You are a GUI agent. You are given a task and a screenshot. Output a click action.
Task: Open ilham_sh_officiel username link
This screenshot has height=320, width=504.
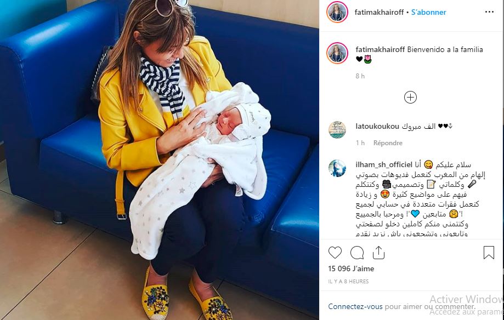(384, 165)
